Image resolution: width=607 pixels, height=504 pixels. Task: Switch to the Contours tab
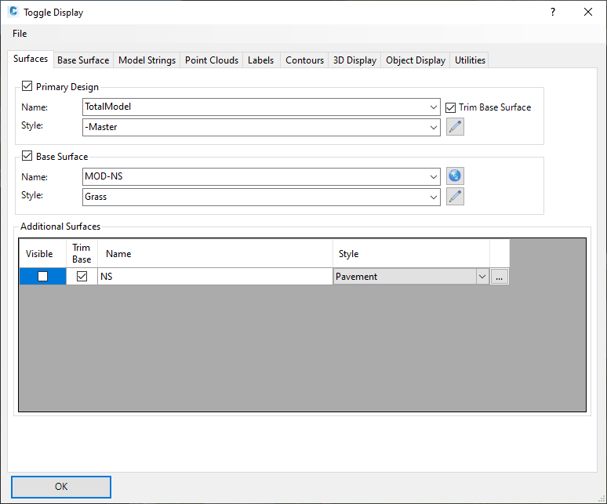point(304,60)
